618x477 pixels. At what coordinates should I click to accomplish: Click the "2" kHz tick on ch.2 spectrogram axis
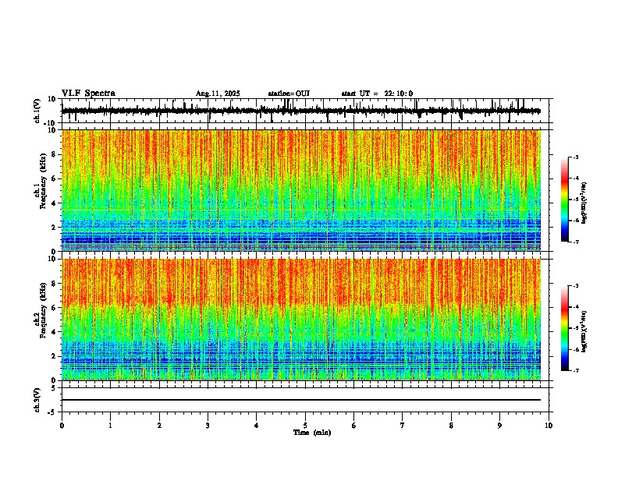54,356
